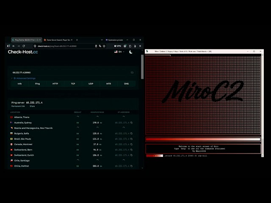The image size is (271, 203).
Task: Click the MiroC2 window title bar icon
Action: (147, 51)
